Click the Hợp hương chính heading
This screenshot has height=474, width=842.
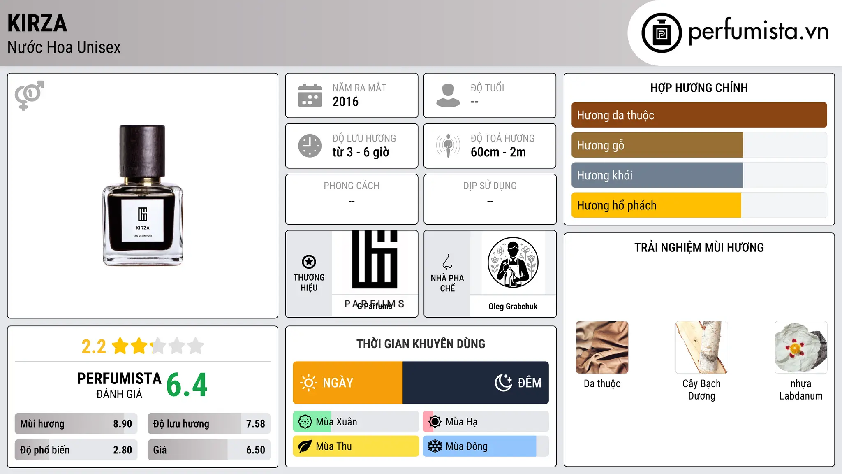pyautogui.click(x=699, y=88)
